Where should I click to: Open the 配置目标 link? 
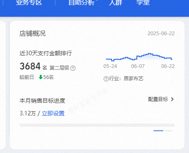point(158,99)
